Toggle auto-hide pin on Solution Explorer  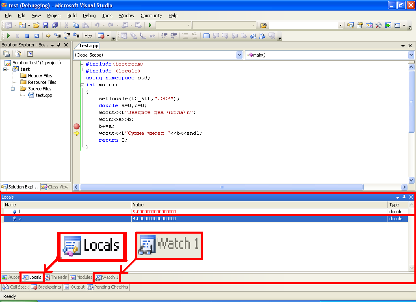tap(58, 45)
